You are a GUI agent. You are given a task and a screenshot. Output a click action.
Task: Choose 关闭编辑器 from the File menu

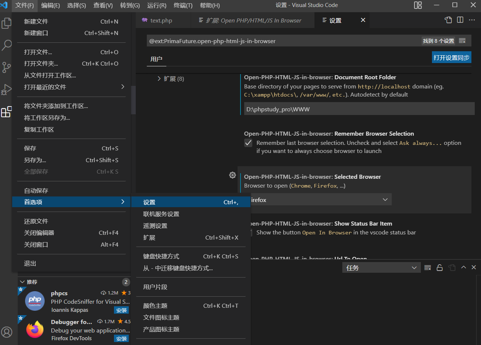tap(71, 233)
